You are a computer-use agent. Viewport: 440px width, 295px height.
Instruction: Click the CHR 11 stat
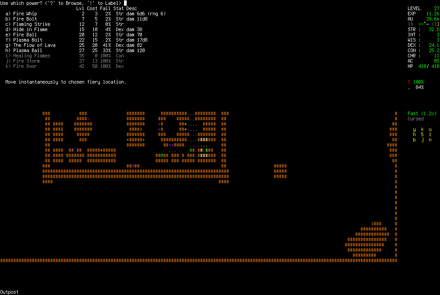pyautogui.click(x=423, y=56)
